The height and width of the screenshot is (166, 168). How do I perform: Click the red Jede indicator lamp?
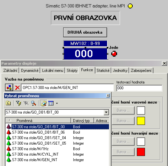[x=114, y=54]
